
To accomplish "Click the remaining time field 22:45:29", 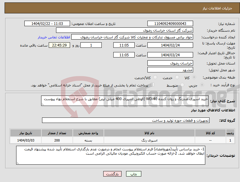I will point(59,45).
